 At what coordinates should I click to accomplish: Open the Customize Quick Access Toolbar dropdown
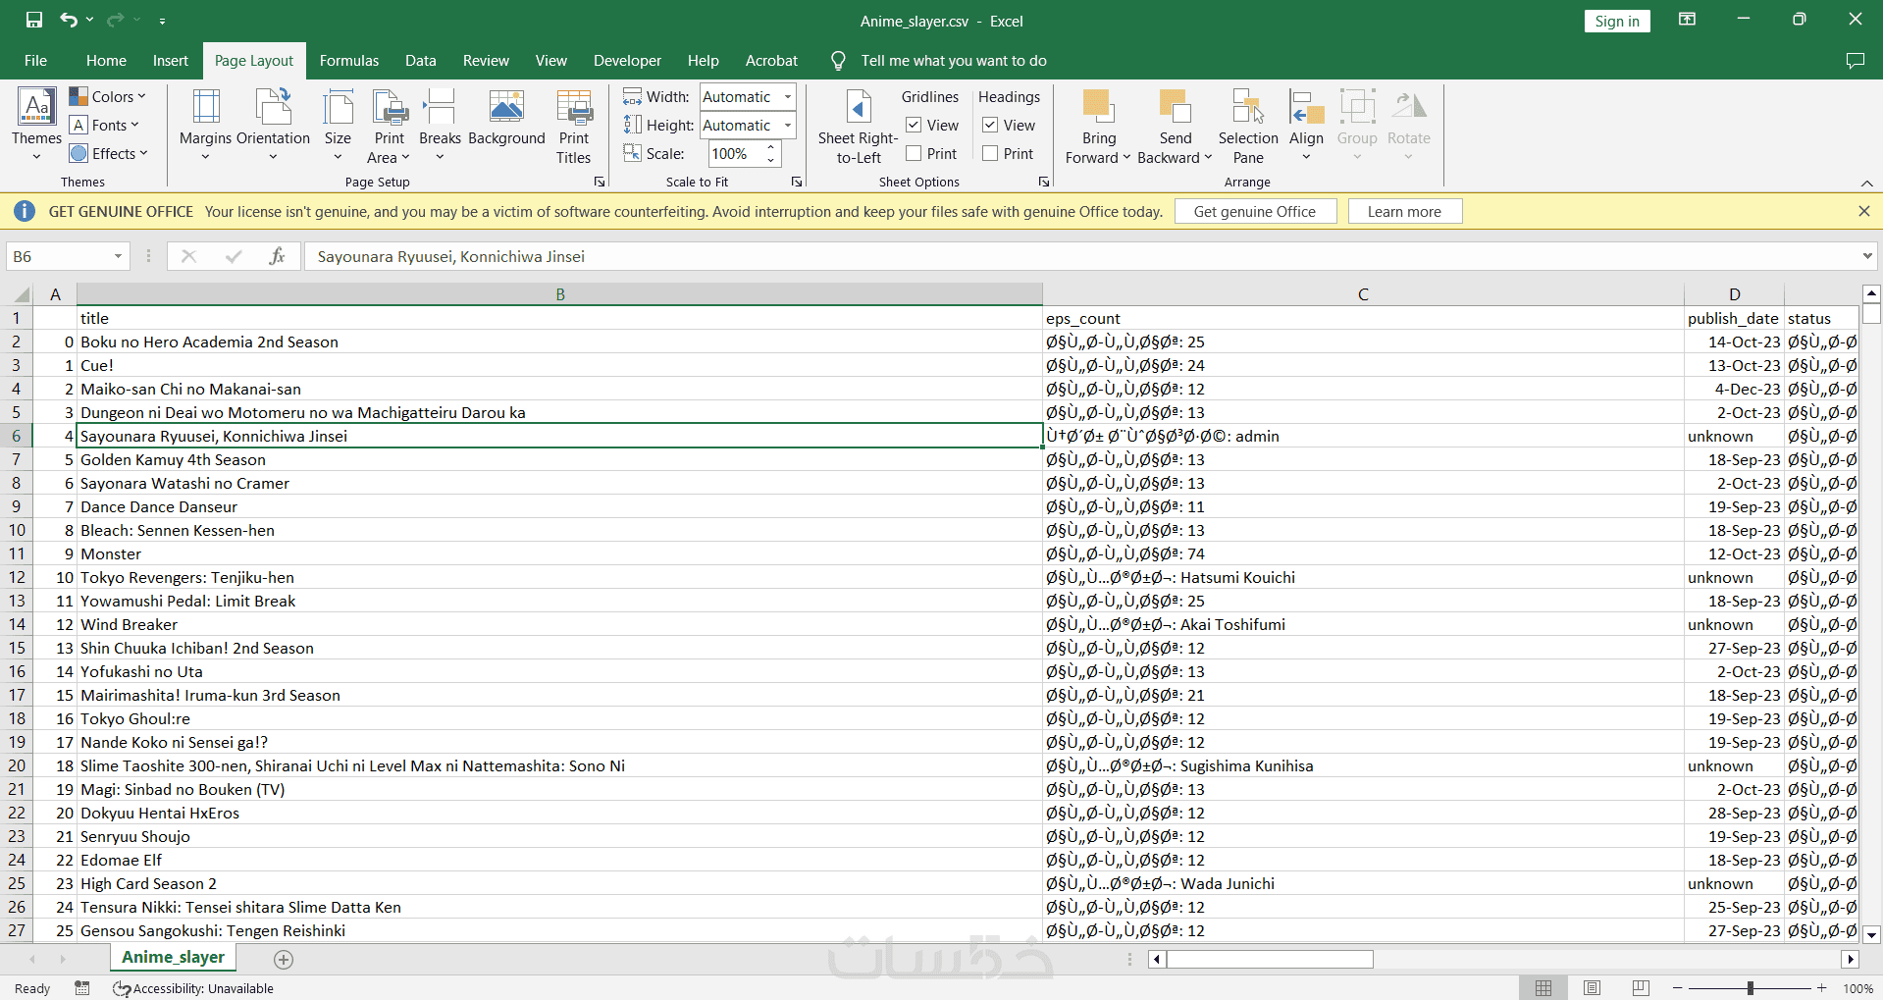(x=162, y=20)
